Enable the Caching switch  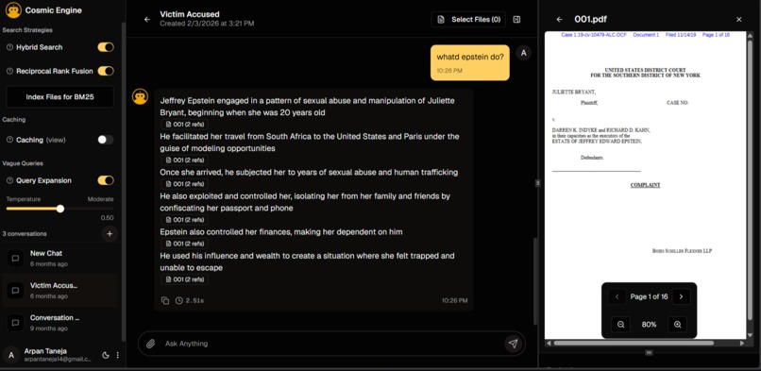click(106, 140)
